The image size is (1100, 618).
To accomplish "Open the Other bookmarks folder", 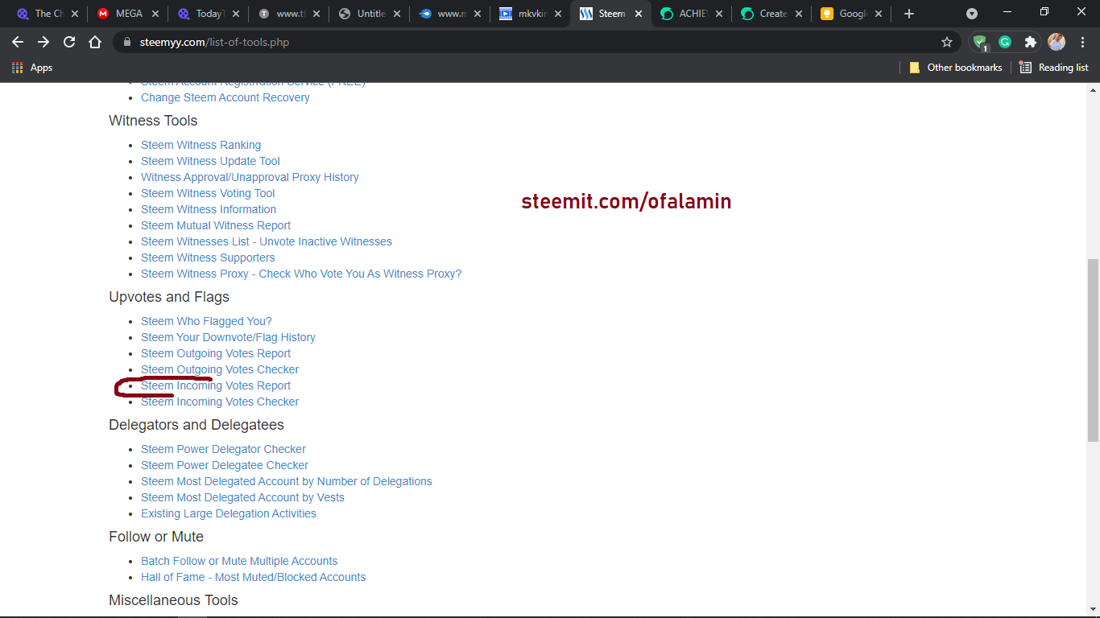I will click(956, 68).
